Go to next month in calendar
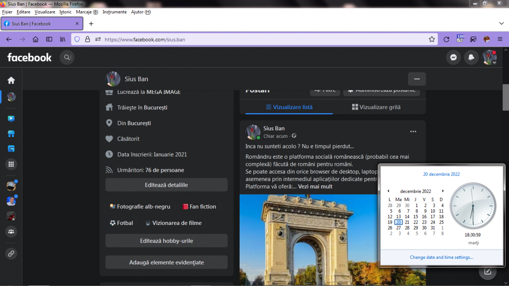This screenshot has height=286, width=509. click(x=443, y=191)
